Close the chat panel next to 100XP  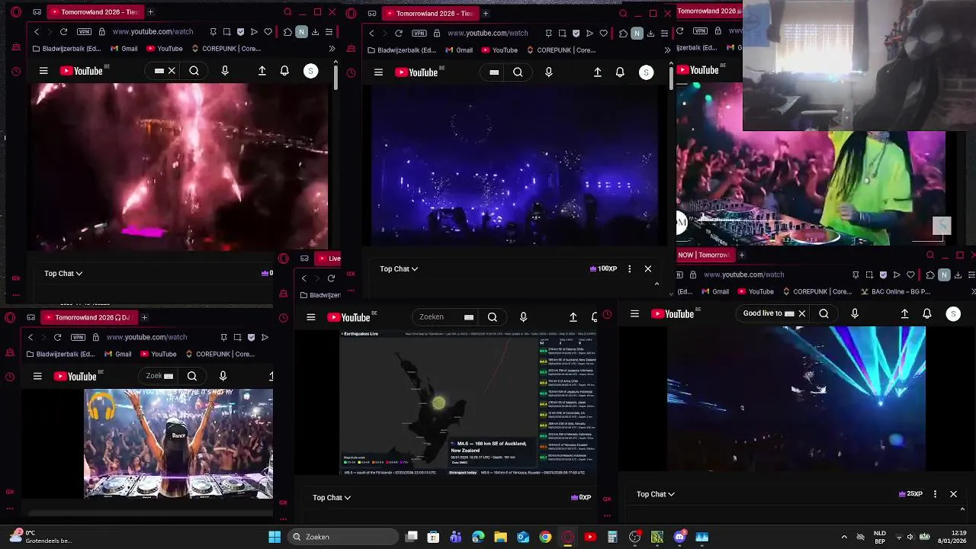pos(648,268)
